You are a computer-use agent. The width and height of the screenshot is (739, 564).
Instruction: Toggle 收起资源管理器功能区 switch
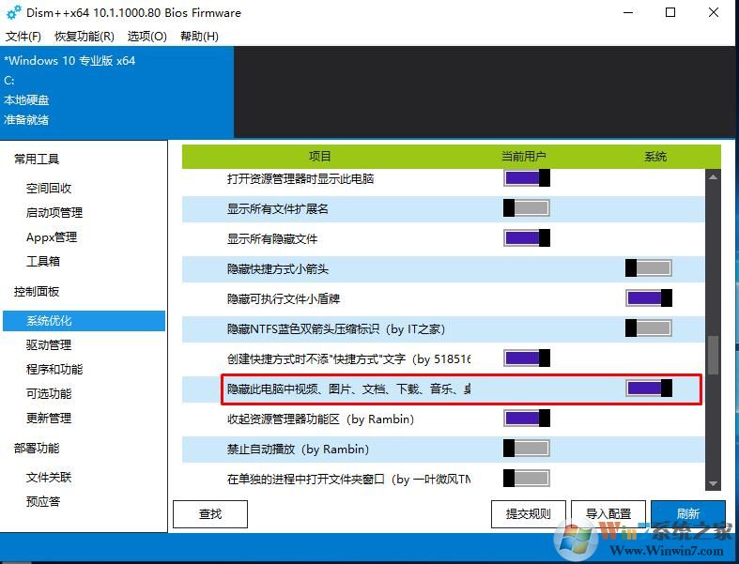point(527,418)
